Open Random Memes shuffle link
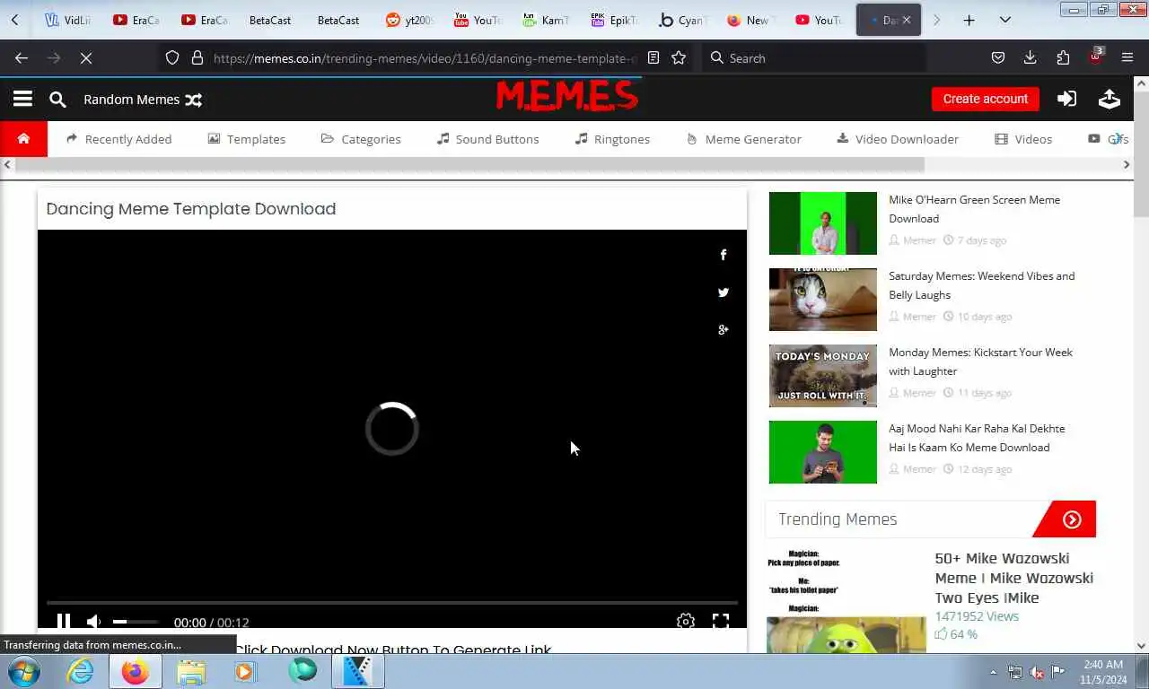 [x=143, y=100]
